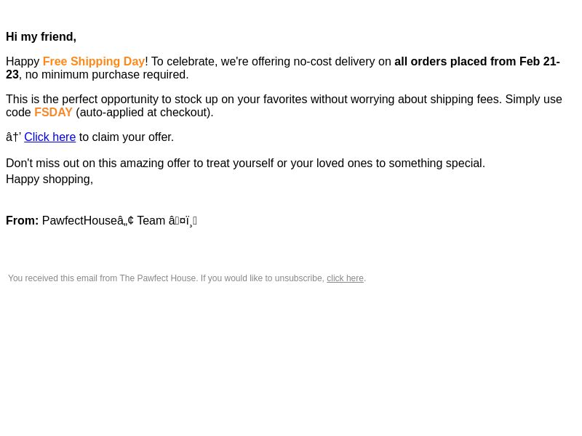The image size is (582, 436).
Task: Follow the unsubscribe "click here" link
Action: pyautogui.click(x=345, y=278)
